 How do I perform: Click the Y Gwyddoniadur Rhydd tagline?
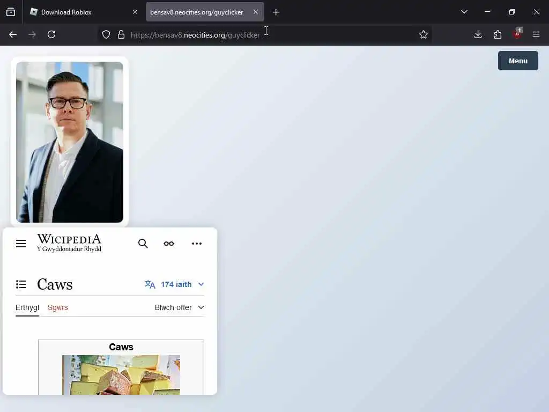(69, 249)
